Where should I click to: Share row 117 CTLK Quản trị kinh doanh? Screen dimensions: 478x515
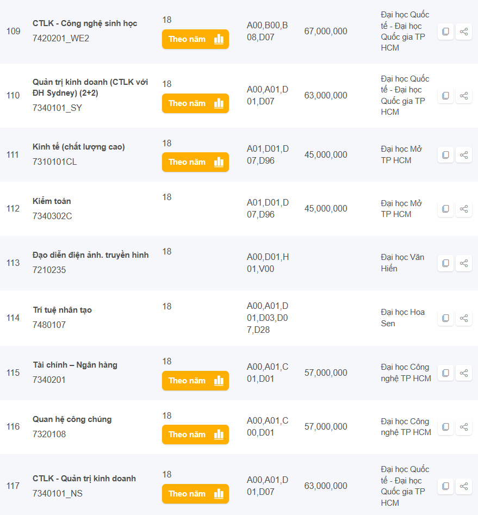(x=464, y=486)
